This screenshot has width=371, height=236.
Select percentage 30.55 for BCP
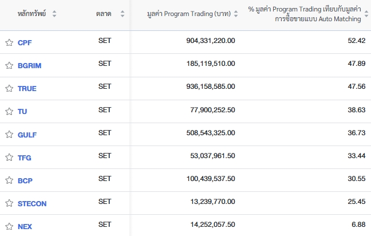[357, 179]
